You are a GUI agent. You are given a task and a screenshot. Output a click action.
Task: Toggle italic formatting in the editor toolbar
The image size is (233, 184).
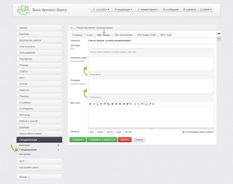pos(94,104)
